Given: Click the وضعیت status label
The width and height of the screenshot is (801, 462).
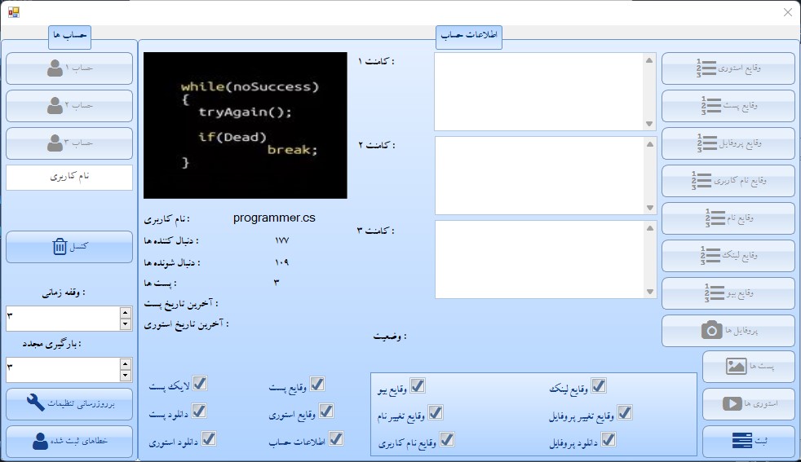Looking at the screenshot, I should tap(390, 337).
